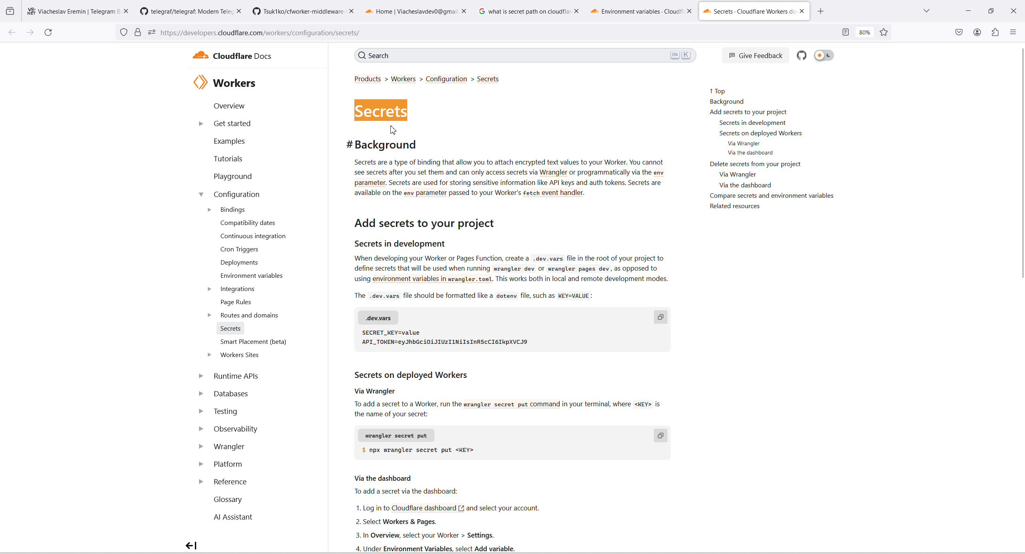Reload the current page

point(48,32)
